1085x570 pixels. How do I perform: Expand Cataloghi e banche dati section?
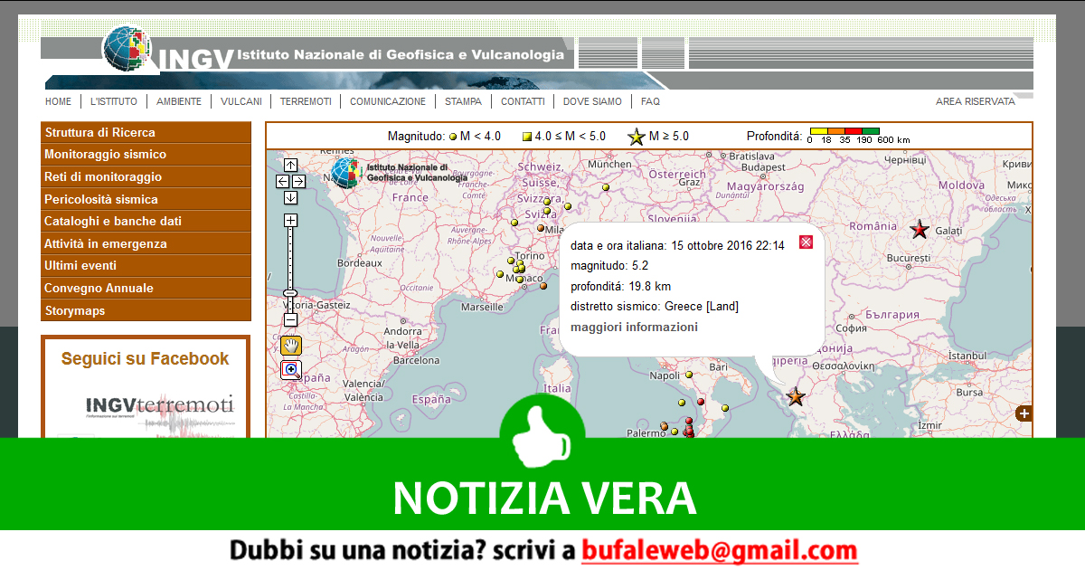[x=146, y=222]
